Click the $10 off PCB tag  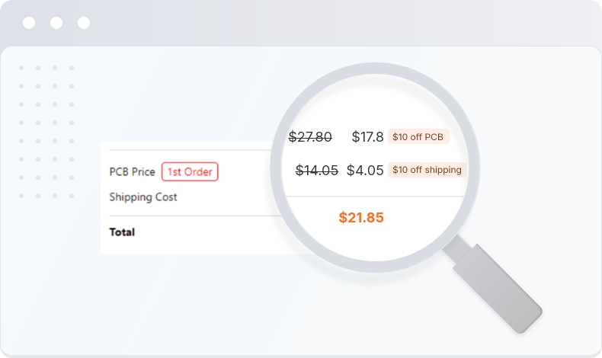pyautogui.click(x=418, y=136)
